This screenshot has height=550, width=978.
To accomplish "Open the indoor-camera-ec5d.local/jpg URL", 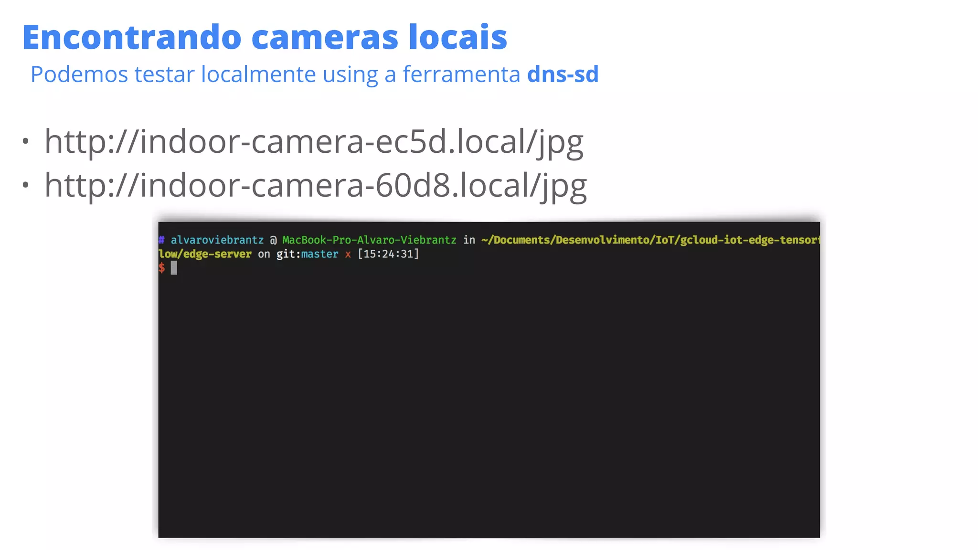I will 314,143.
